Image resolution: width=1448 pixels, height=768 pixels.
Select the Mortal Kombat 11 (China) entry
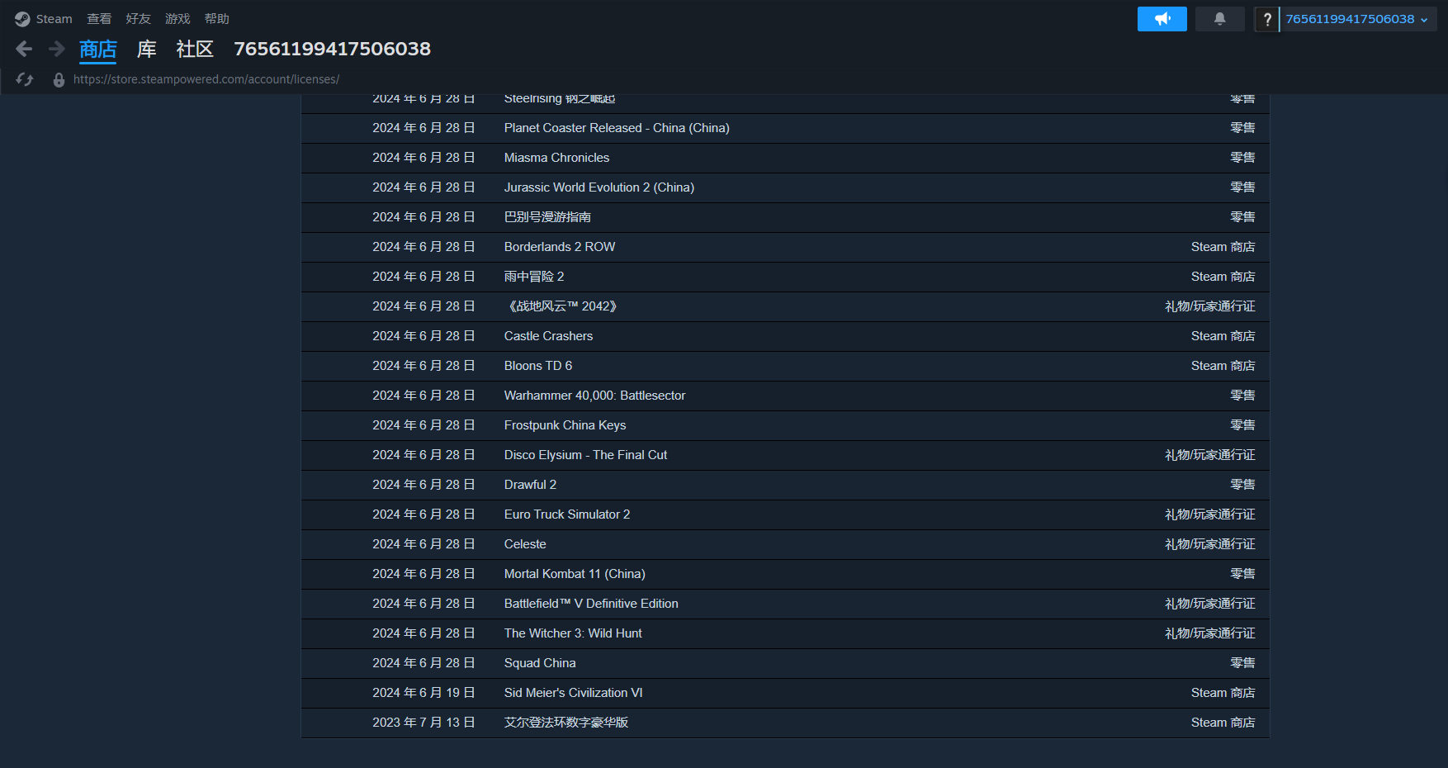pos(785,574)
